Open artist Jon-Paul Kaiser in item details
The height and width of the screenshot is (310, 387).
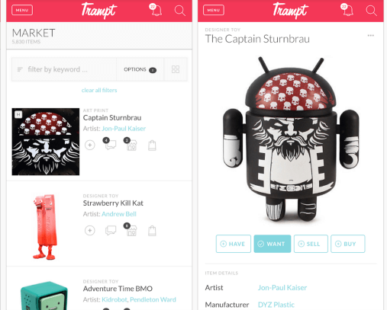pyautogui.click(x=282, y=288)
